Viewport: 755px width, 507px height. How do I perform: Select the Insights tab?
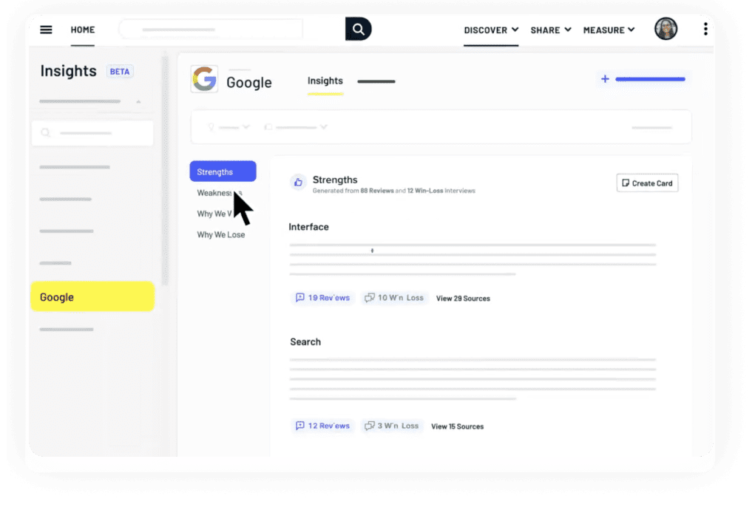325,81
